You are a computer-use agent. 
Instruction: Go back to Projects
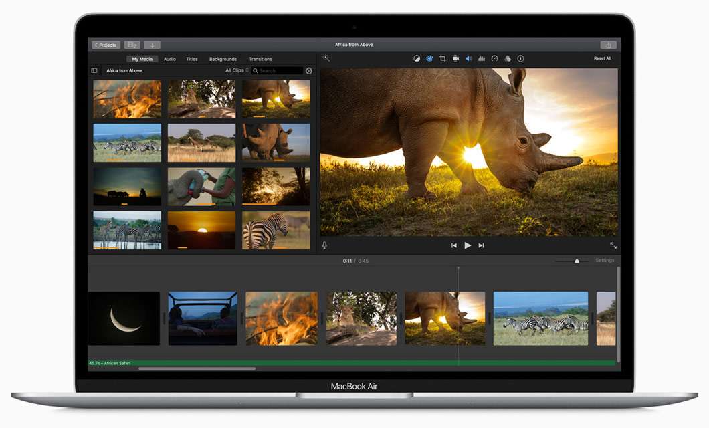pos(105,45)
